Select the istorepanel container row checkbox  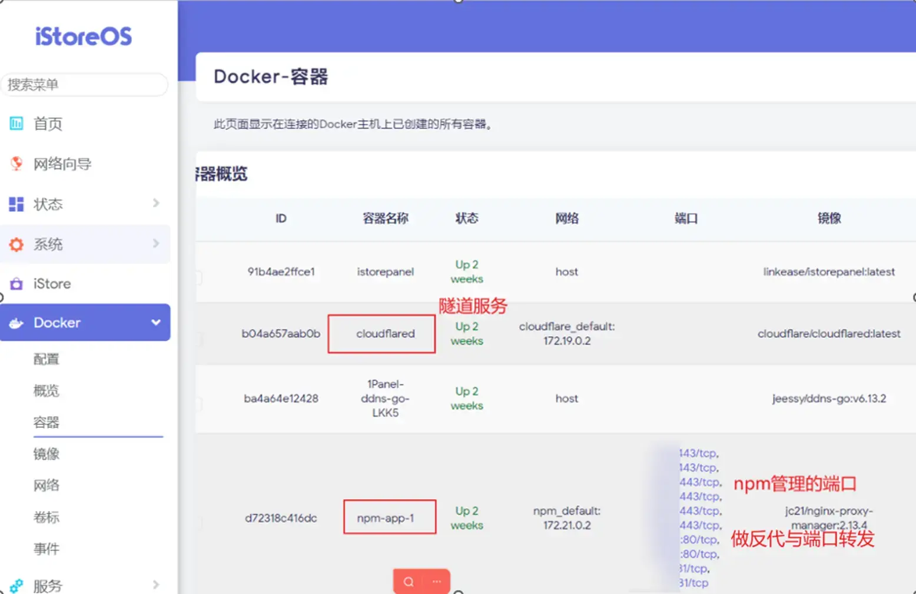[x=198, y=278]
